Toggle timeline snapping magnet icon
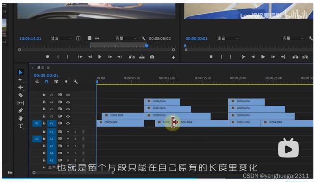314x182 pixels. [46, 82]
